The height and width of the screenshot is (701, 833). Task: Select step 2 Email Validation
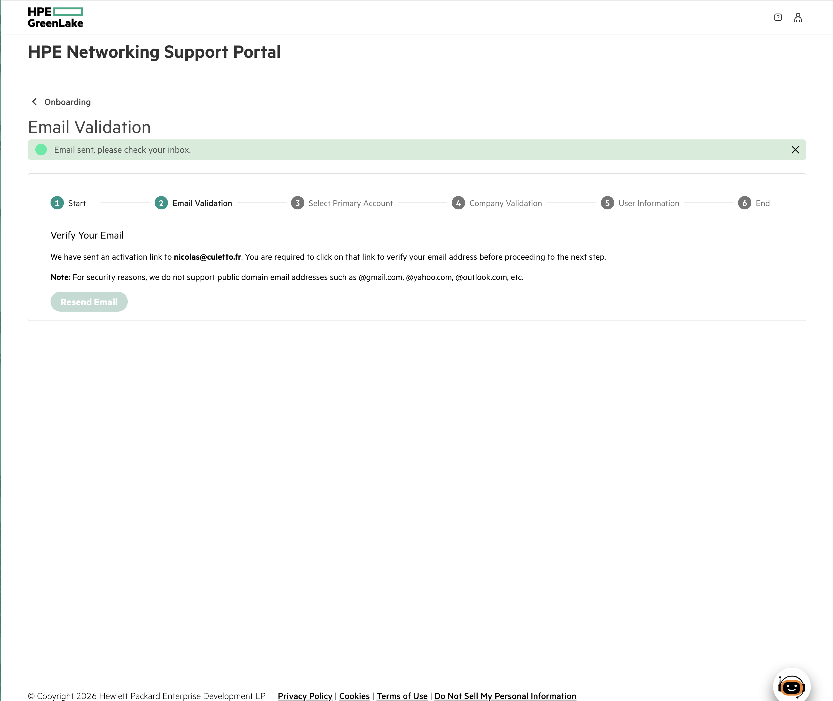pyautogui.click(x=194, y=203)
